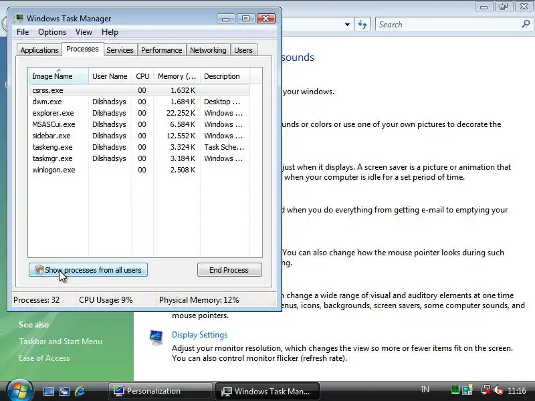Viewport: 535px width, 401px height.
Task: Select the winlogon.exe process
Action: [x=139, y=170]
